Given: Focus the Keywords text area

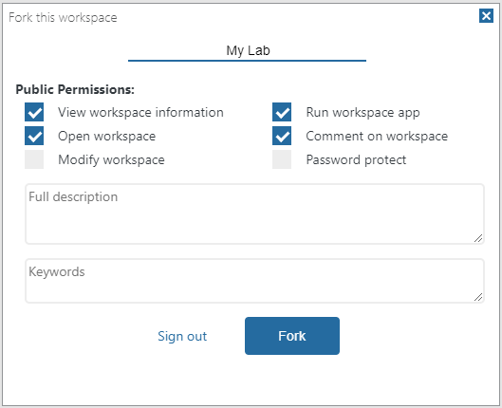Looking at the screenshot, I should point(255,281).
